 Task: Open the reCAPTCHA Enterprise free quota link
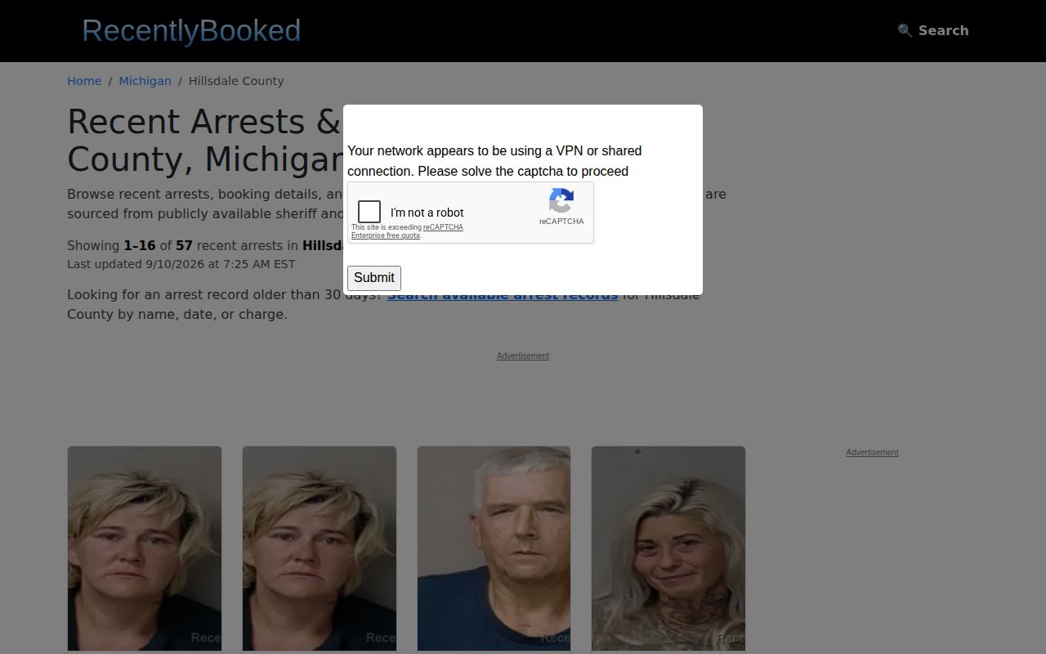[407, 231]
